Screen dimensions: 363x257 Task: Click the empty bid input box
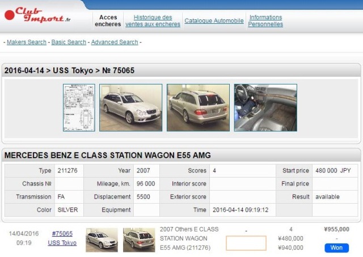pyautogui.click(x=246, y=243)
